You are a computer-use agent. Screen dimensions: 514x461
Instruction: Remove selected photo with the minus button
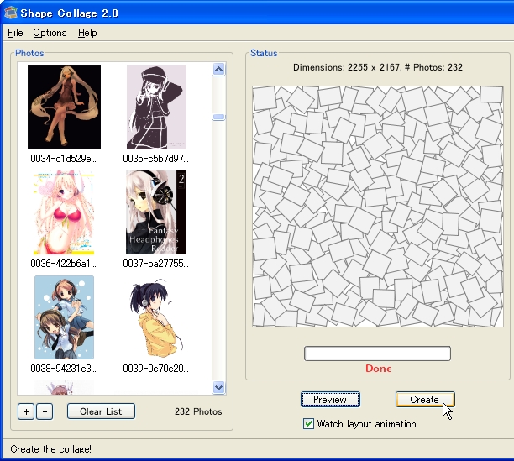(x=45, y=411)
